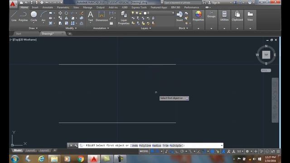Open the layer list dropdown
Screen dimensions: 290x163
click(173, 13)
